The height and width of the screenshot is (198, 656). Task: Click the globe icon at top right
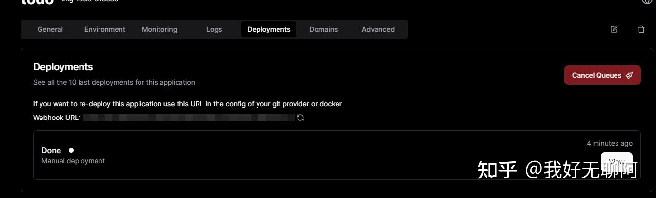(647, 1)
